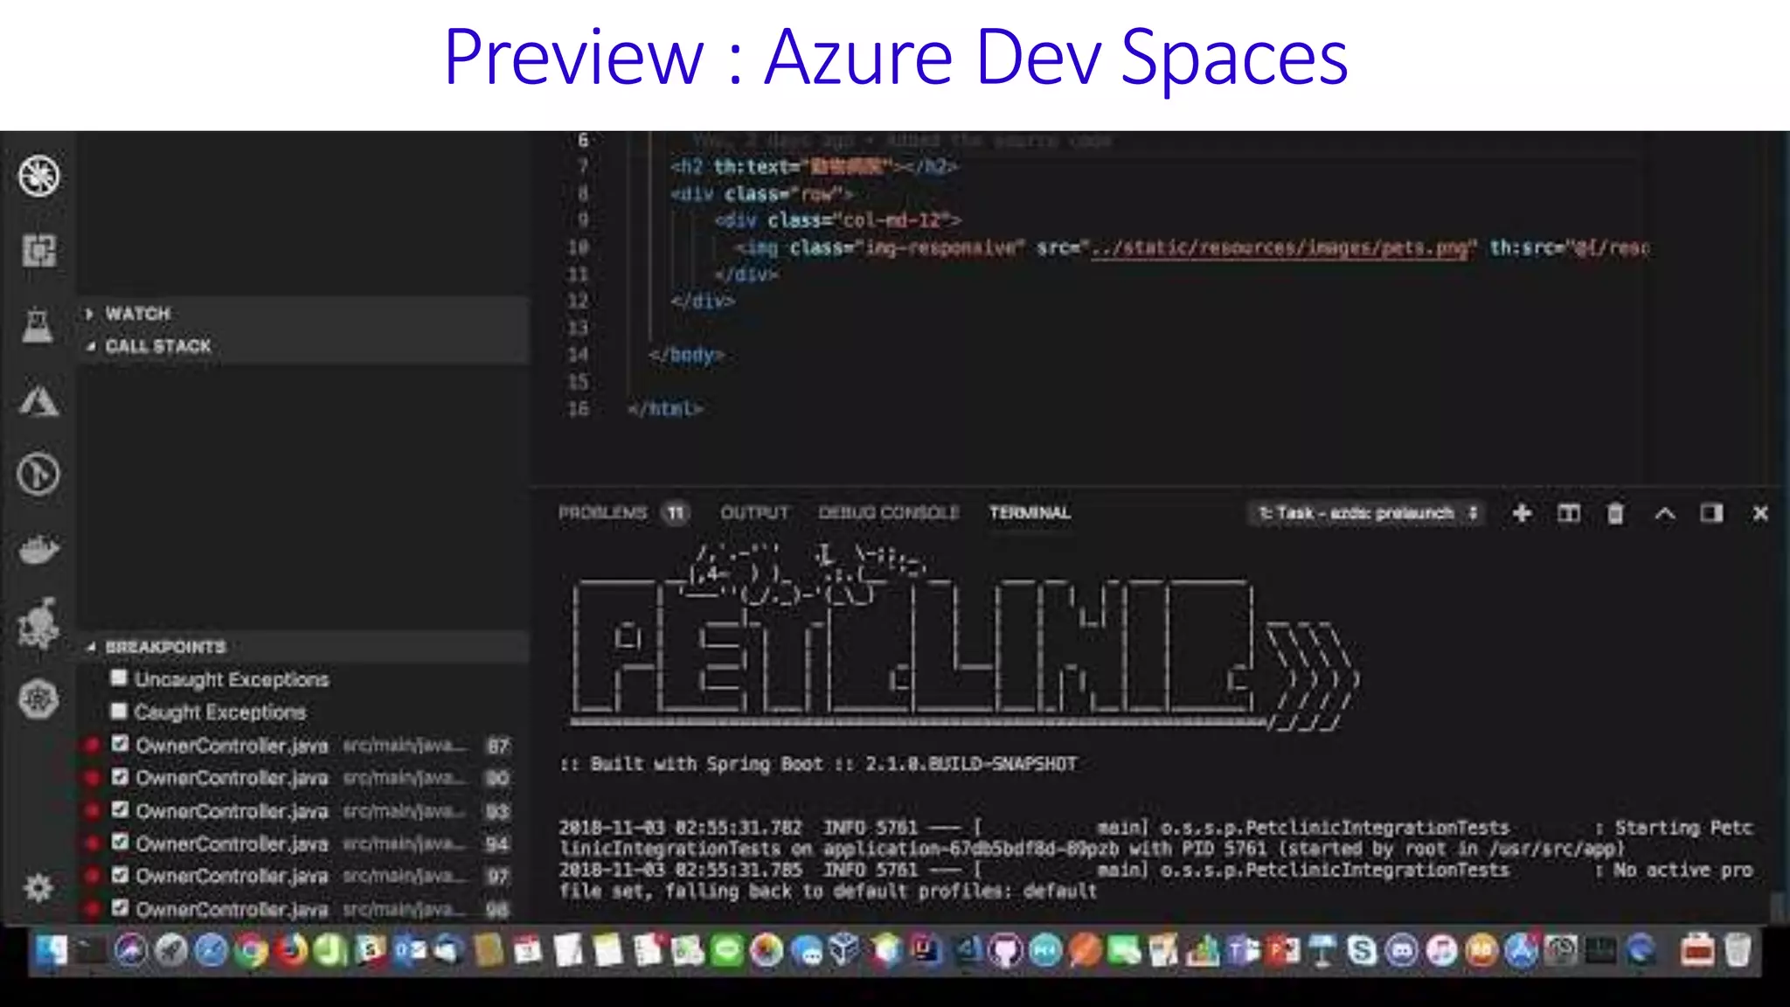The width and height of the screenshot is (1790, 1007).
Task: Open the octopus extension icon in the sidebar
Action: click(38, 623)
